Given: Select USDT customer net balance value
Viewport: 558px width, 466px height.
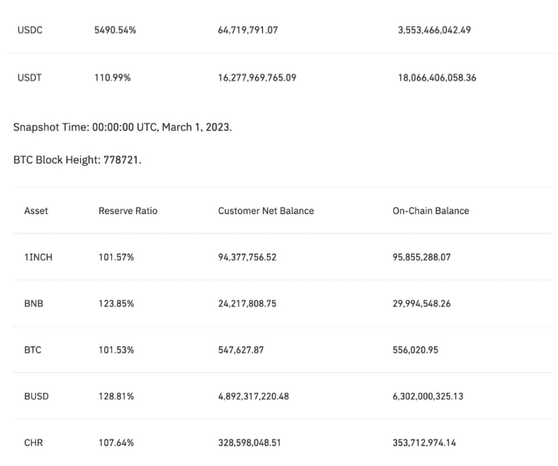Looking at the screenshot, I should click(x=257, y=78).
